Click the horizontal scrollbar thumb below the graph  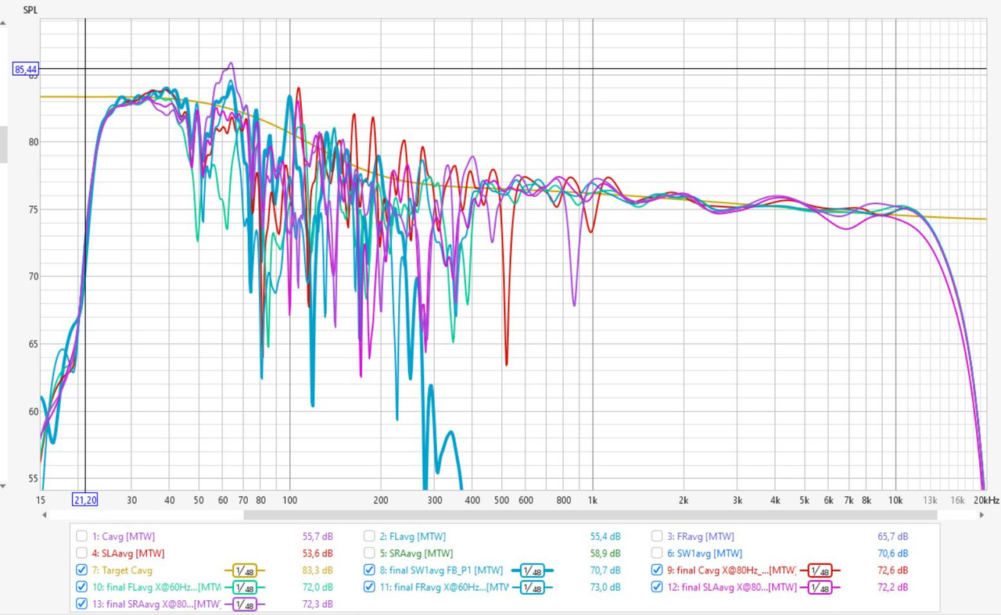click(590, 515)
